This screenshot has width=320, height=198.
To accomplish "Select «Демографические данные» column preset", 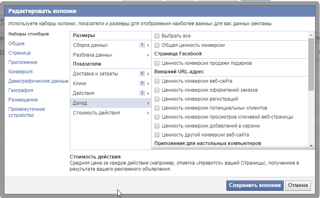I will tap(38, 81).
